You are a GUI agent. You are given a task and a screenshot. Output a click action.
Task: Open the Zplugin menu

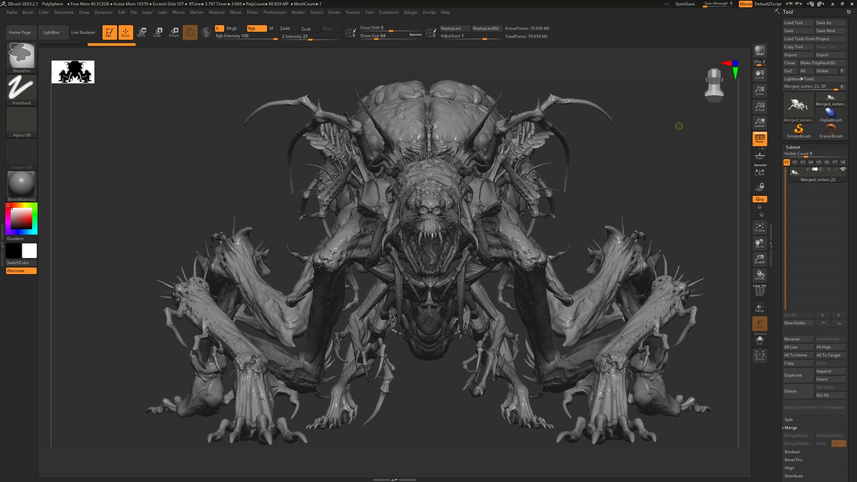[410, 12]
